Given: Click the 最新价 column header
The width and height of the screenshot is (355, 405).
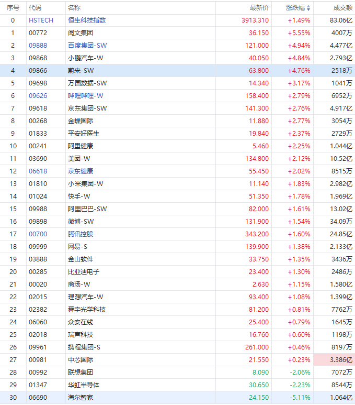Looking at the screenshot, I should click(x=259, y=8).
